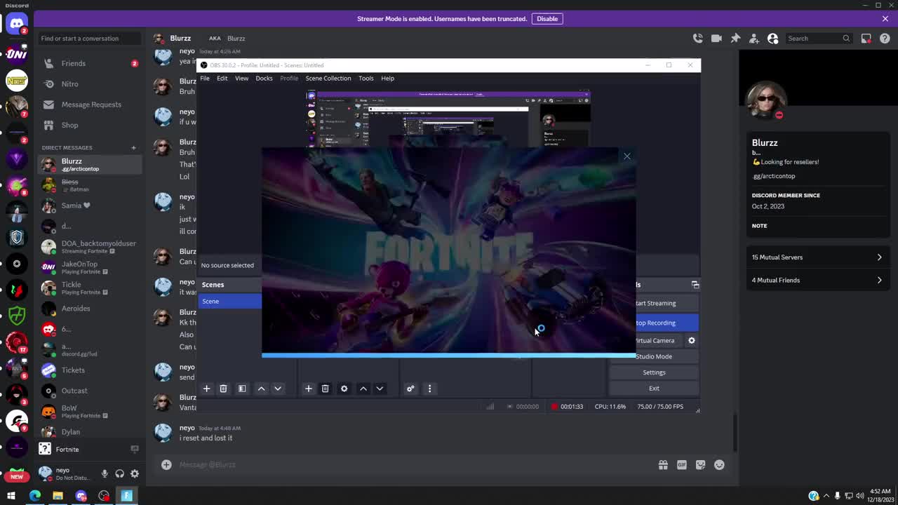Open source properties gear in OBS

pyautogui.click(x=344, y=389)
